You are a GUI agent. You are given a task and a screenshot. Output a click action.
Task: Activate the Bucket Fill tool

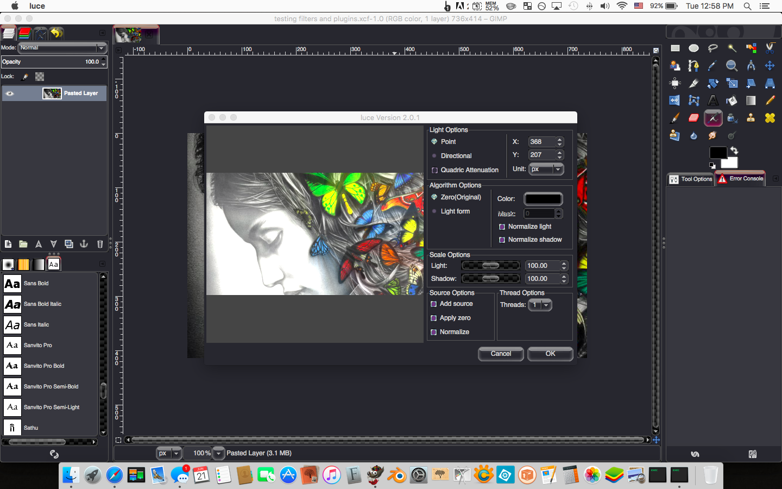(732, 101)
